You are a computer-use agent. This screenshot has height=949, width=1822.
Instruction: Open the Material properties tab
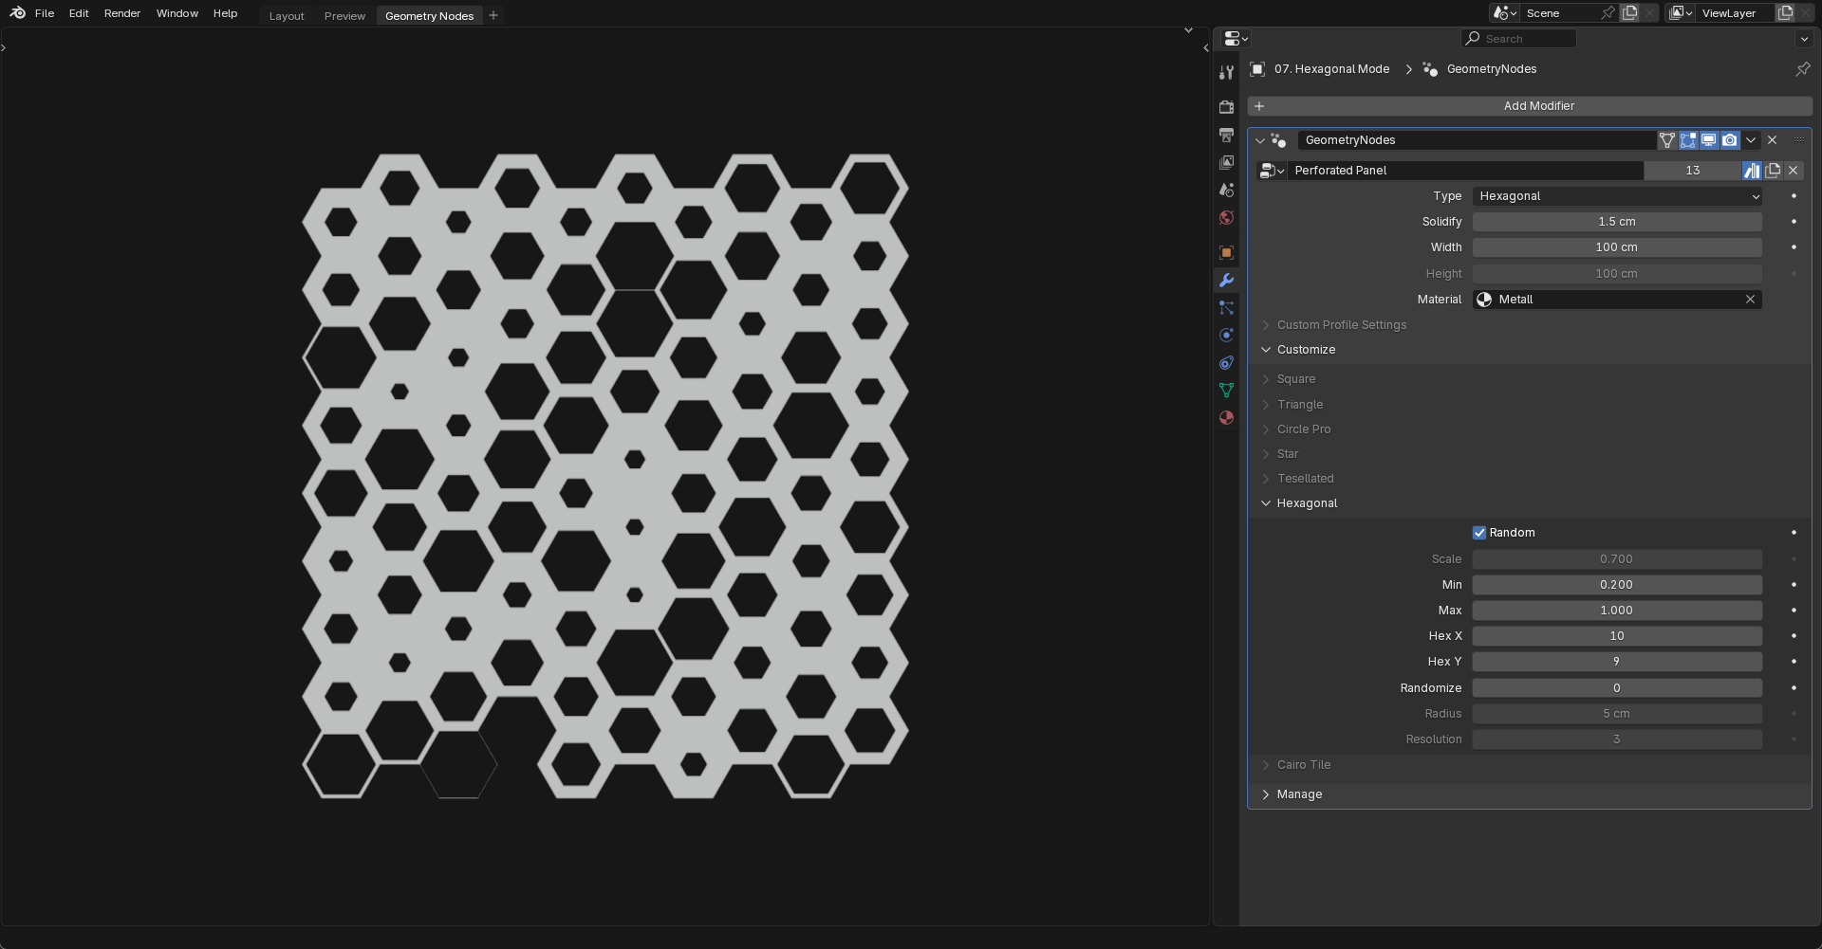pyautogui.click(x=1226, y=417)
